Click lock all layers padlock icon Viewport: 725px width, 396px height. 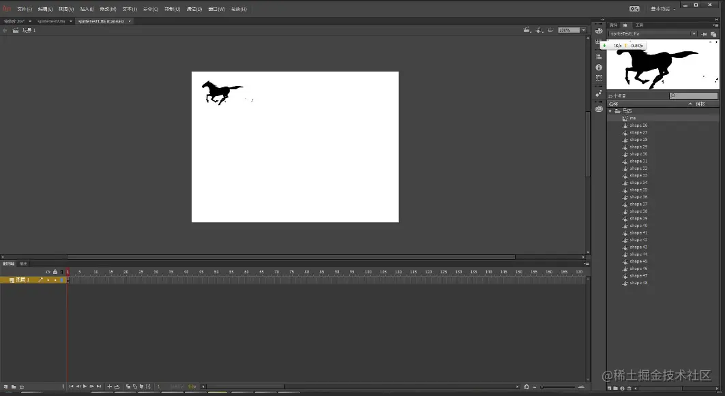pos(55,272)
